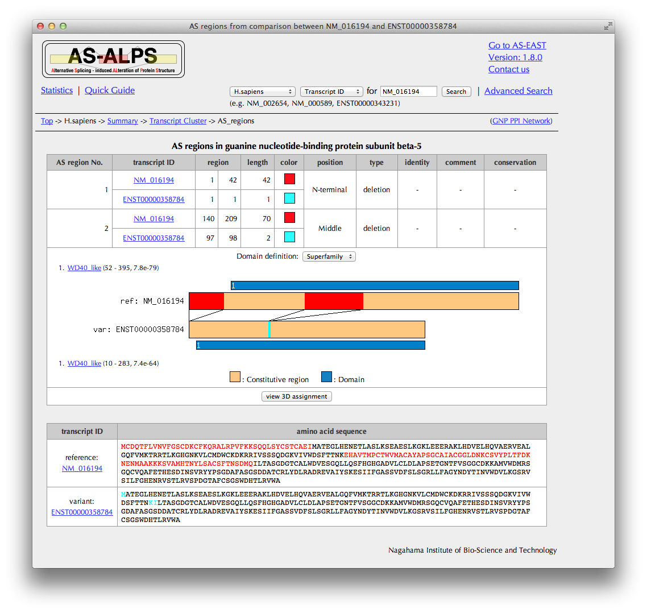Screen dimensions: 647x613
Task: Click the search input field containing NM_016194
Action: pyautogui.click(x=408, y=92)
